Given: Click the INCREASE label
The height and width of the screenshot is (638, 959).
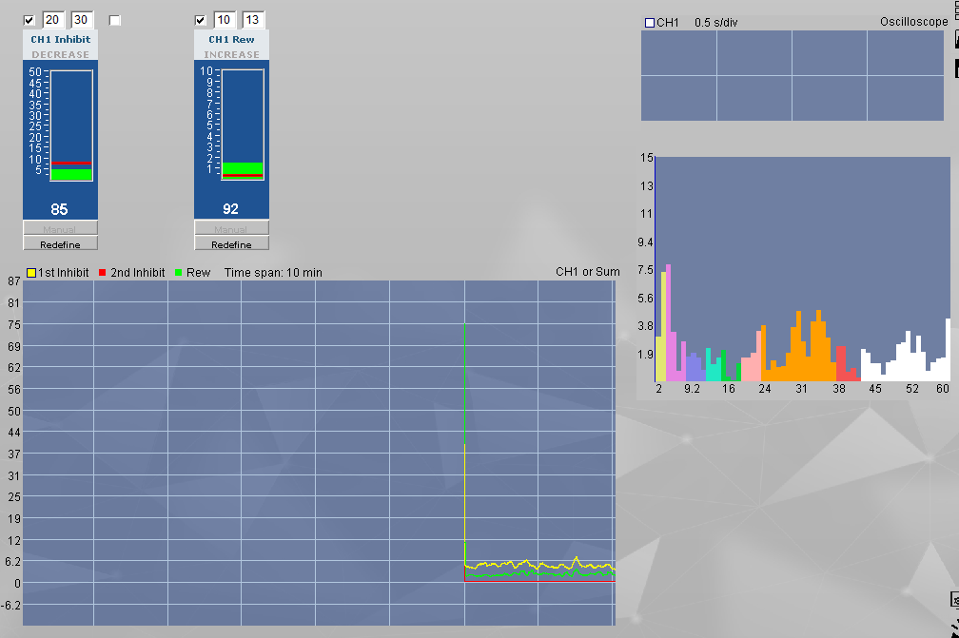Looking at the screenshot, I should [232, 54].
